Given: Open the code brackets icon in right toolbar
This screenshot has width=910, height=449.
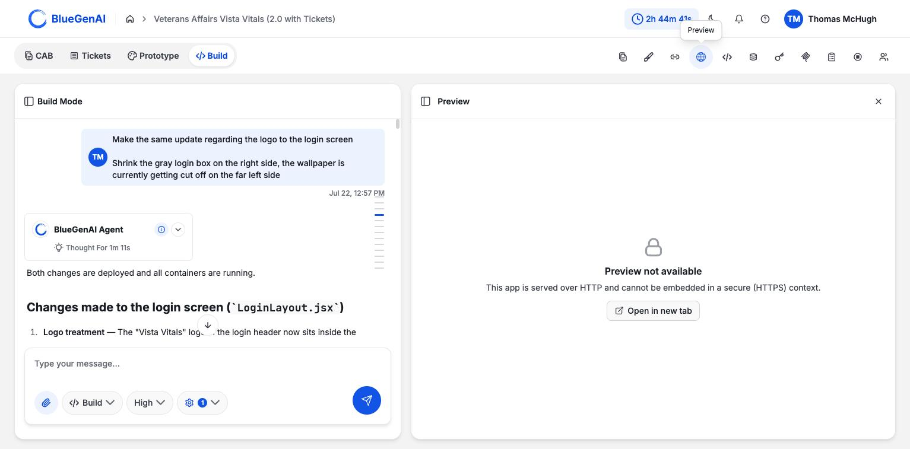Looking at the screenshot, I should click(727, 57).
